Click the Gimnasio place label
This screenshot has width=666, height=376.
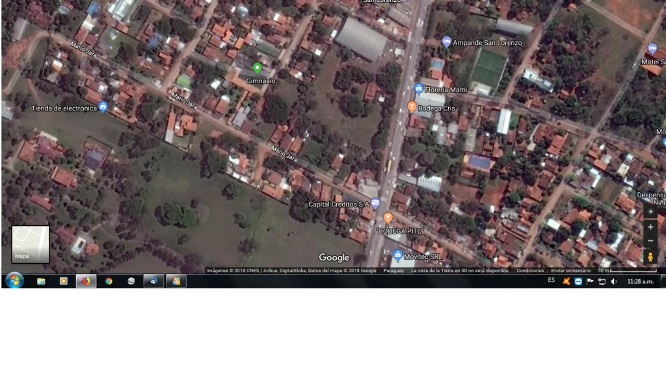click(x=261, y=81)
